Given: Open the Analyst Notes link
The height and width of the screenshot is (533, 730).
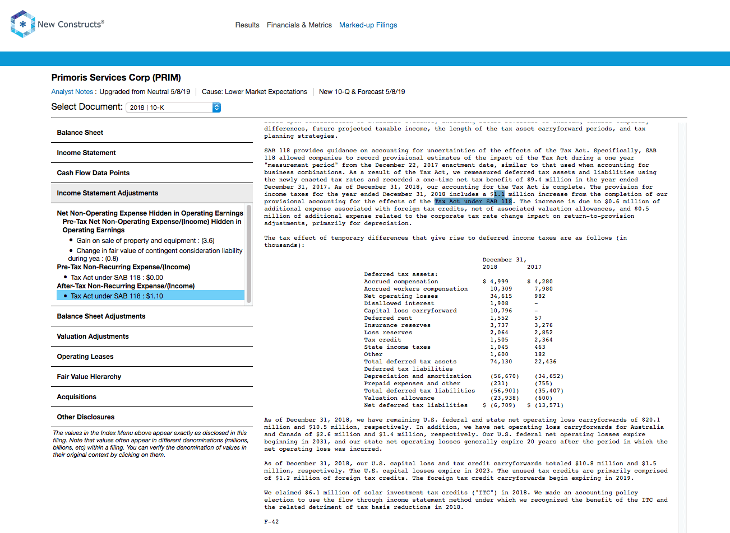Looking at the screenshot, I should 72,92.
